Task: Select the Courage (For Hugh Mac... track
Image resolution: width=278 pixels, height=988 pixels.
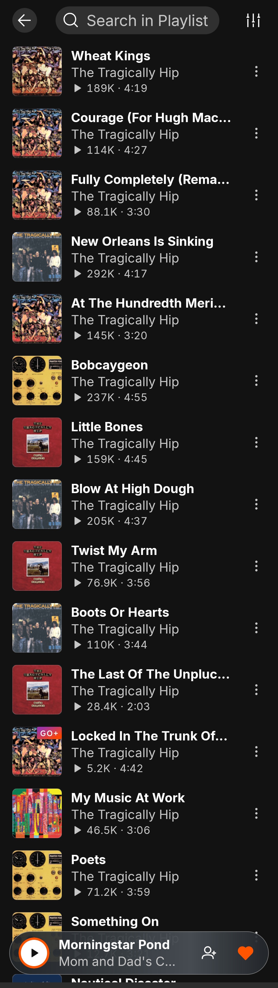Action: tap(139, 133)
